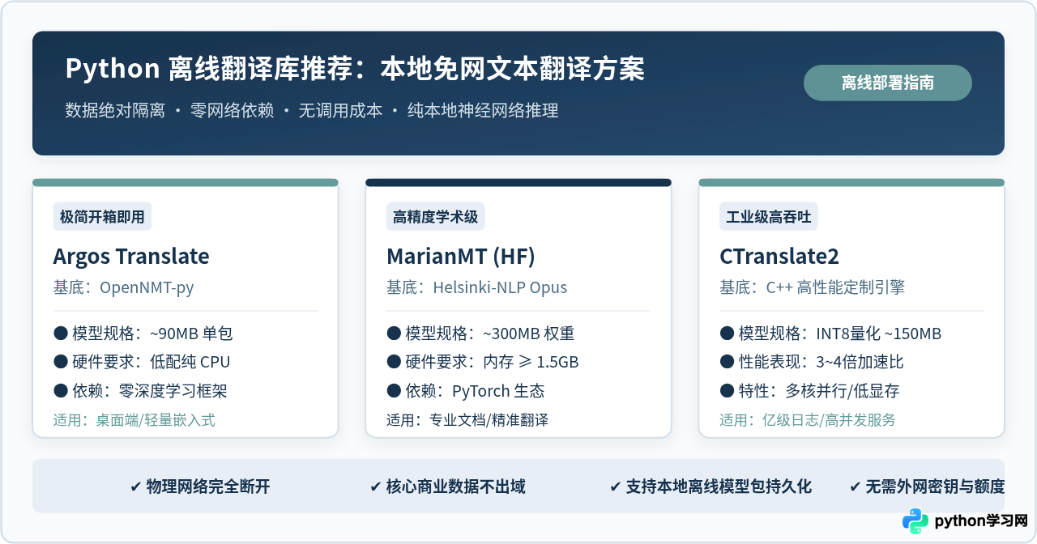Select 依赖：零深度学习框架 row
This screenshot has width=1037, height=544.
[140, 391]
